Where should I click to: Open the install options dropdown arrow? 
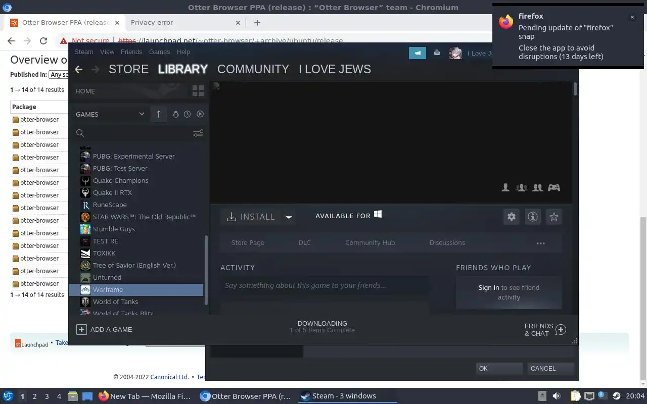(x=289, y=217)
